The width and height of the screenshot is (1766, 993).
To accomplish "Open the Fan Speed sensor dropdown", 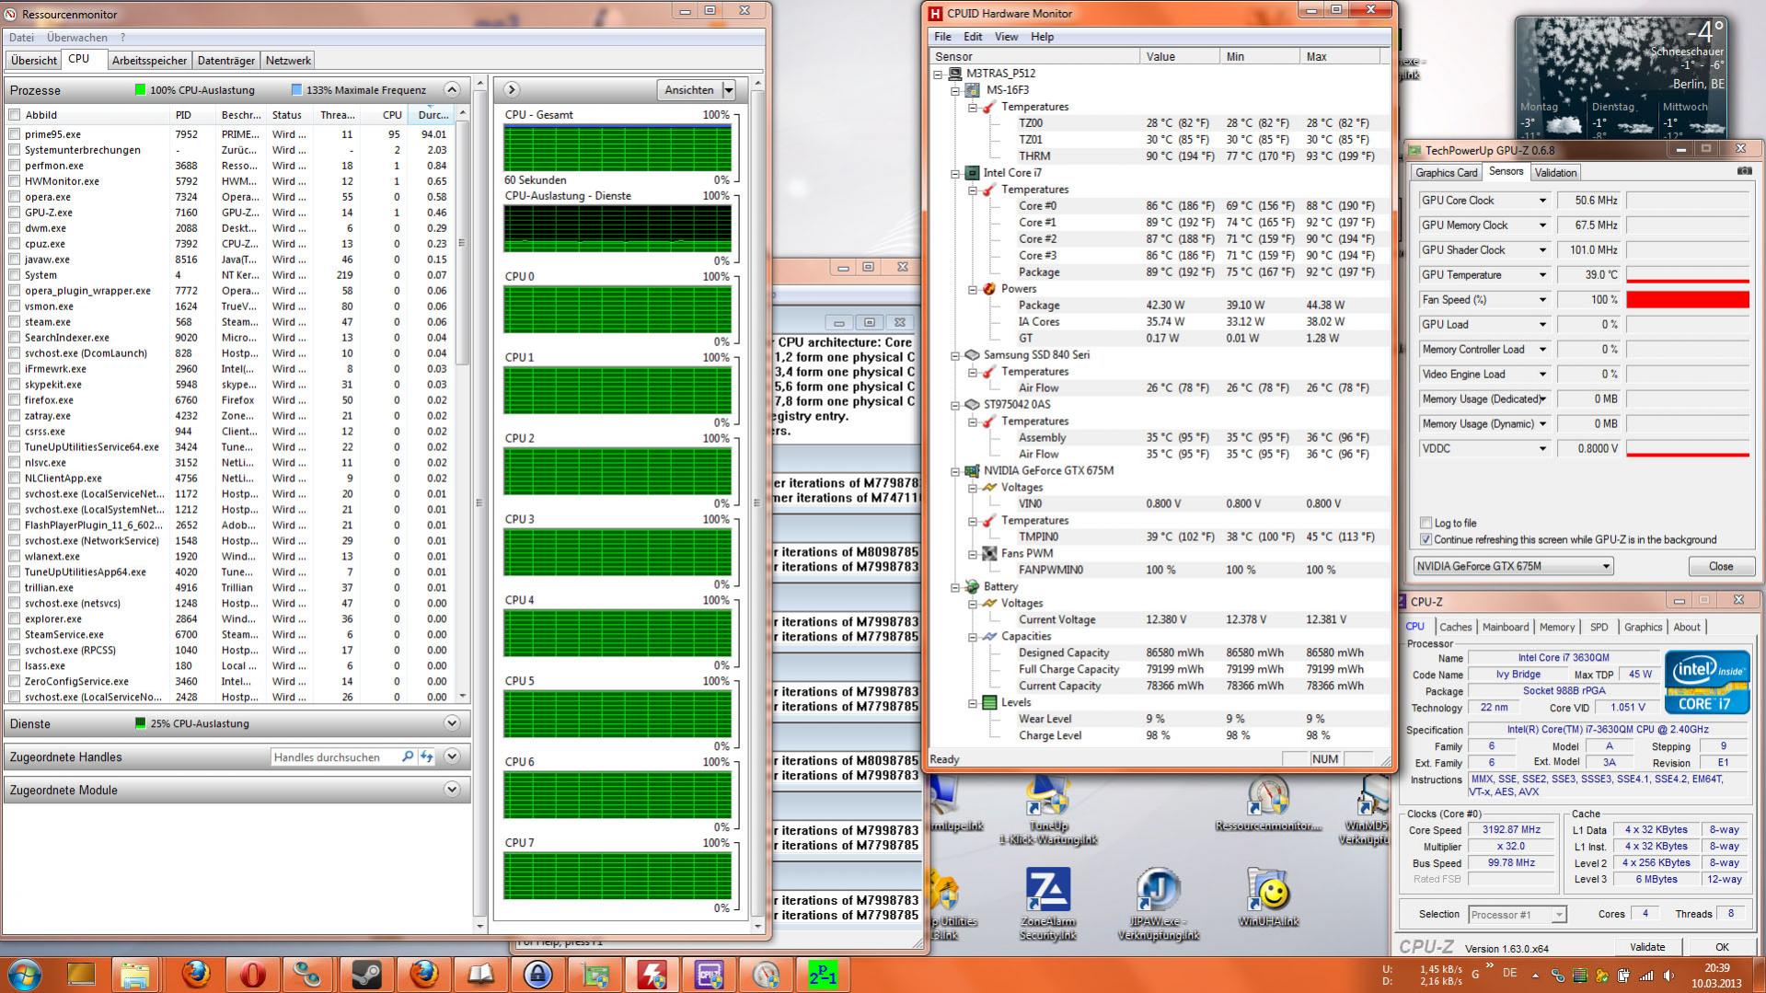I will click(x=1542, y=299).
